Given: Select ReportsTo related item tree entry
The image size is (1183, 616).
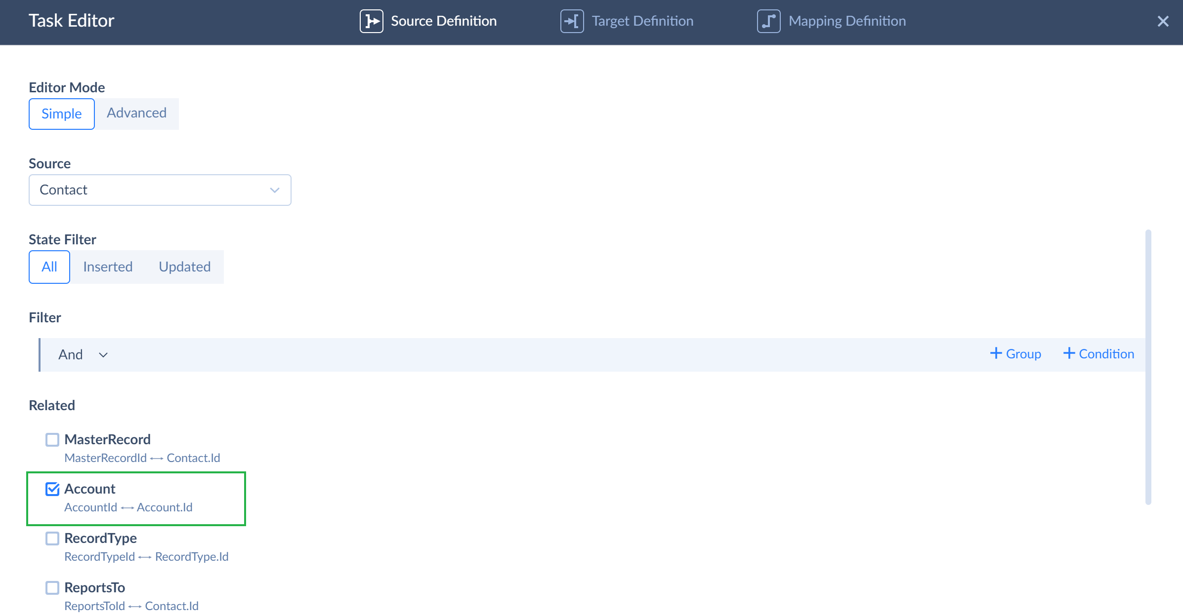Looking at the screenshot, I should coord(94,588).
